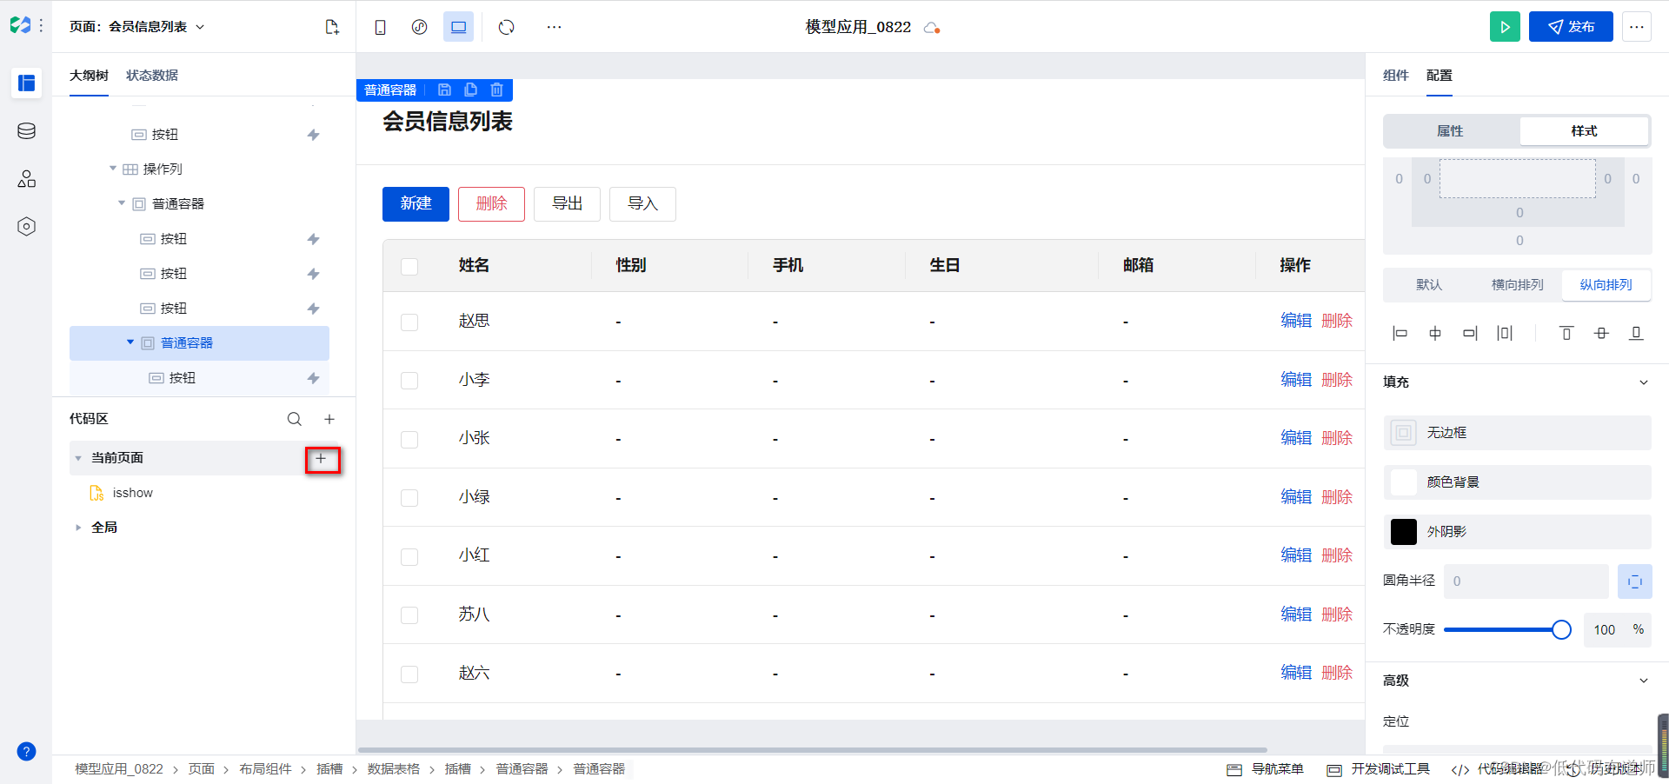Add code to 当前页面
This screenshot has width=1669, height=784.
point(321,458)
